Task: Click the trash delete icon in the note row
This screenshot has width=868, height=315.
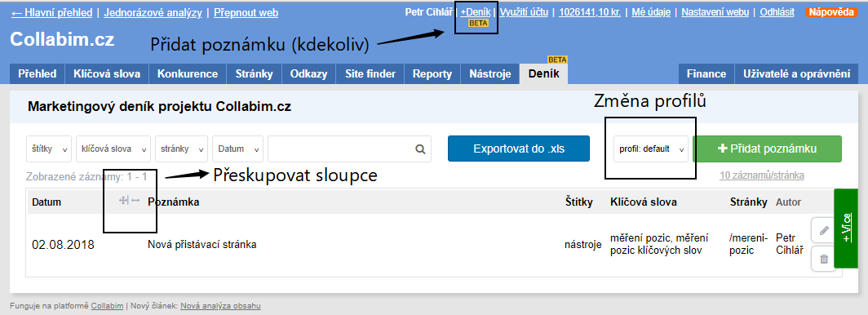Action: pos(824,259)
